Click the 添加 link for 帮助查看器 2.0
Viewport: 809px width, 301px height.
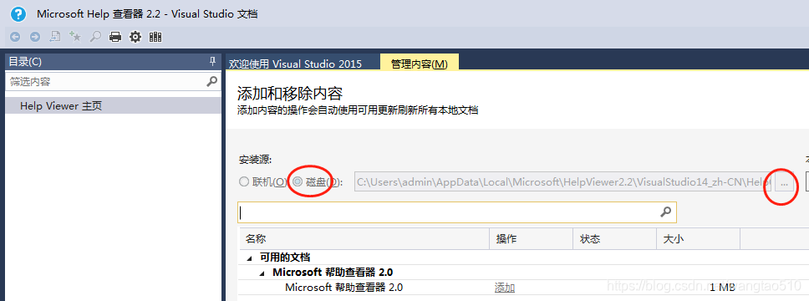click(x=504, y=288)
